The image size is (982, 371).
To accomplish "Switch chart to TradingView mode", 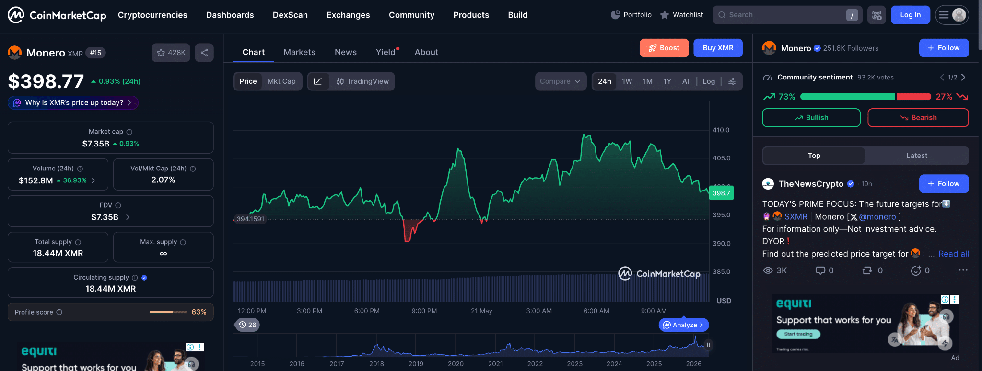I will [362, 81].
